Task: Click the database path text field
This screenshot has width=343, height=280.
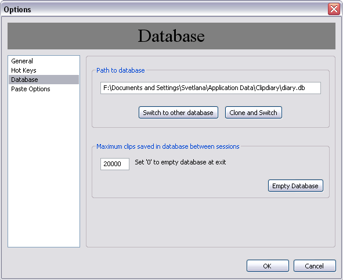Action: coord(211,88)
